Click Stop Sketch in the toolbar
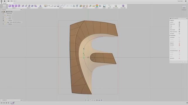Viewport: 188px width, 105px height. coord(115,6)
